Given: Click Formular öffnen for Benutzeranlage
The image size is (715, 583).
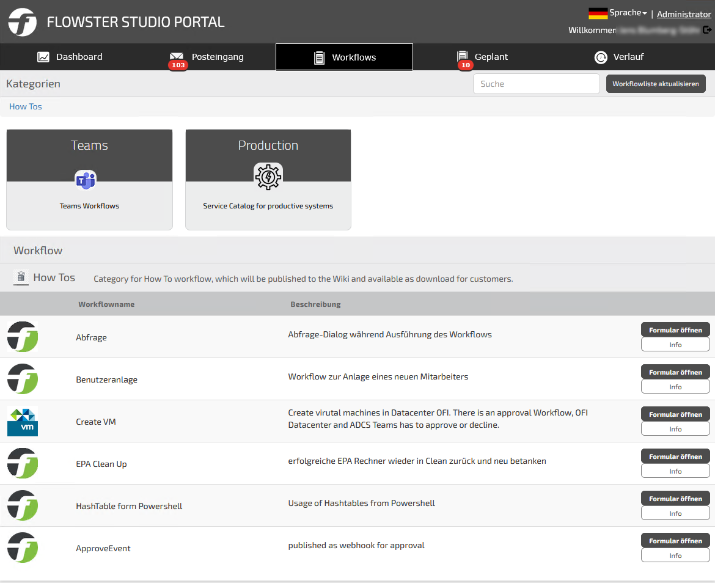Looking at the screenshot, I should pyautogui.click(x=675, y=372).
